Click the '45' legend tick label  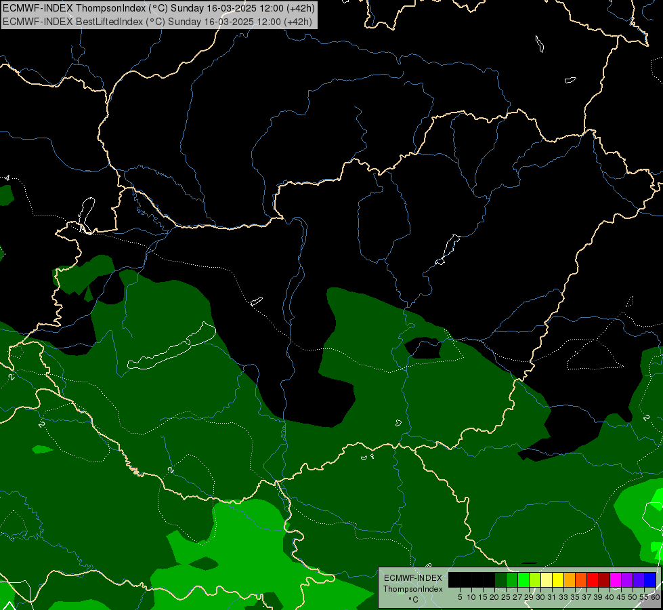[621, 597]
